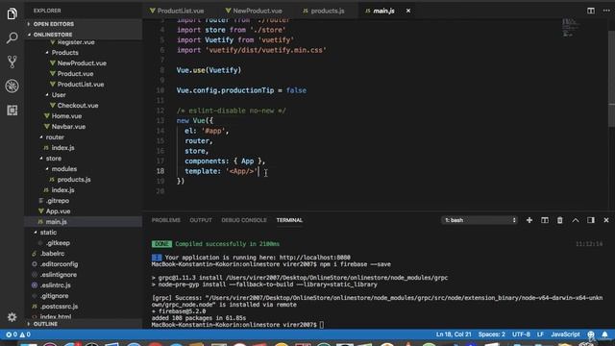
Task: Collapse the User folder
Action: click(59, 95)
